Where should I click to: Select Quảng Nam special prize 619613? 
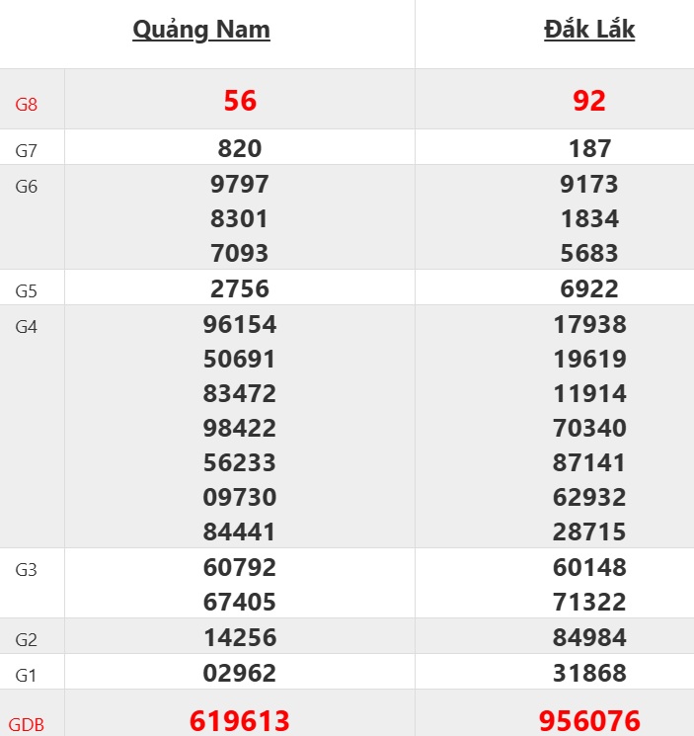[240, 720]
